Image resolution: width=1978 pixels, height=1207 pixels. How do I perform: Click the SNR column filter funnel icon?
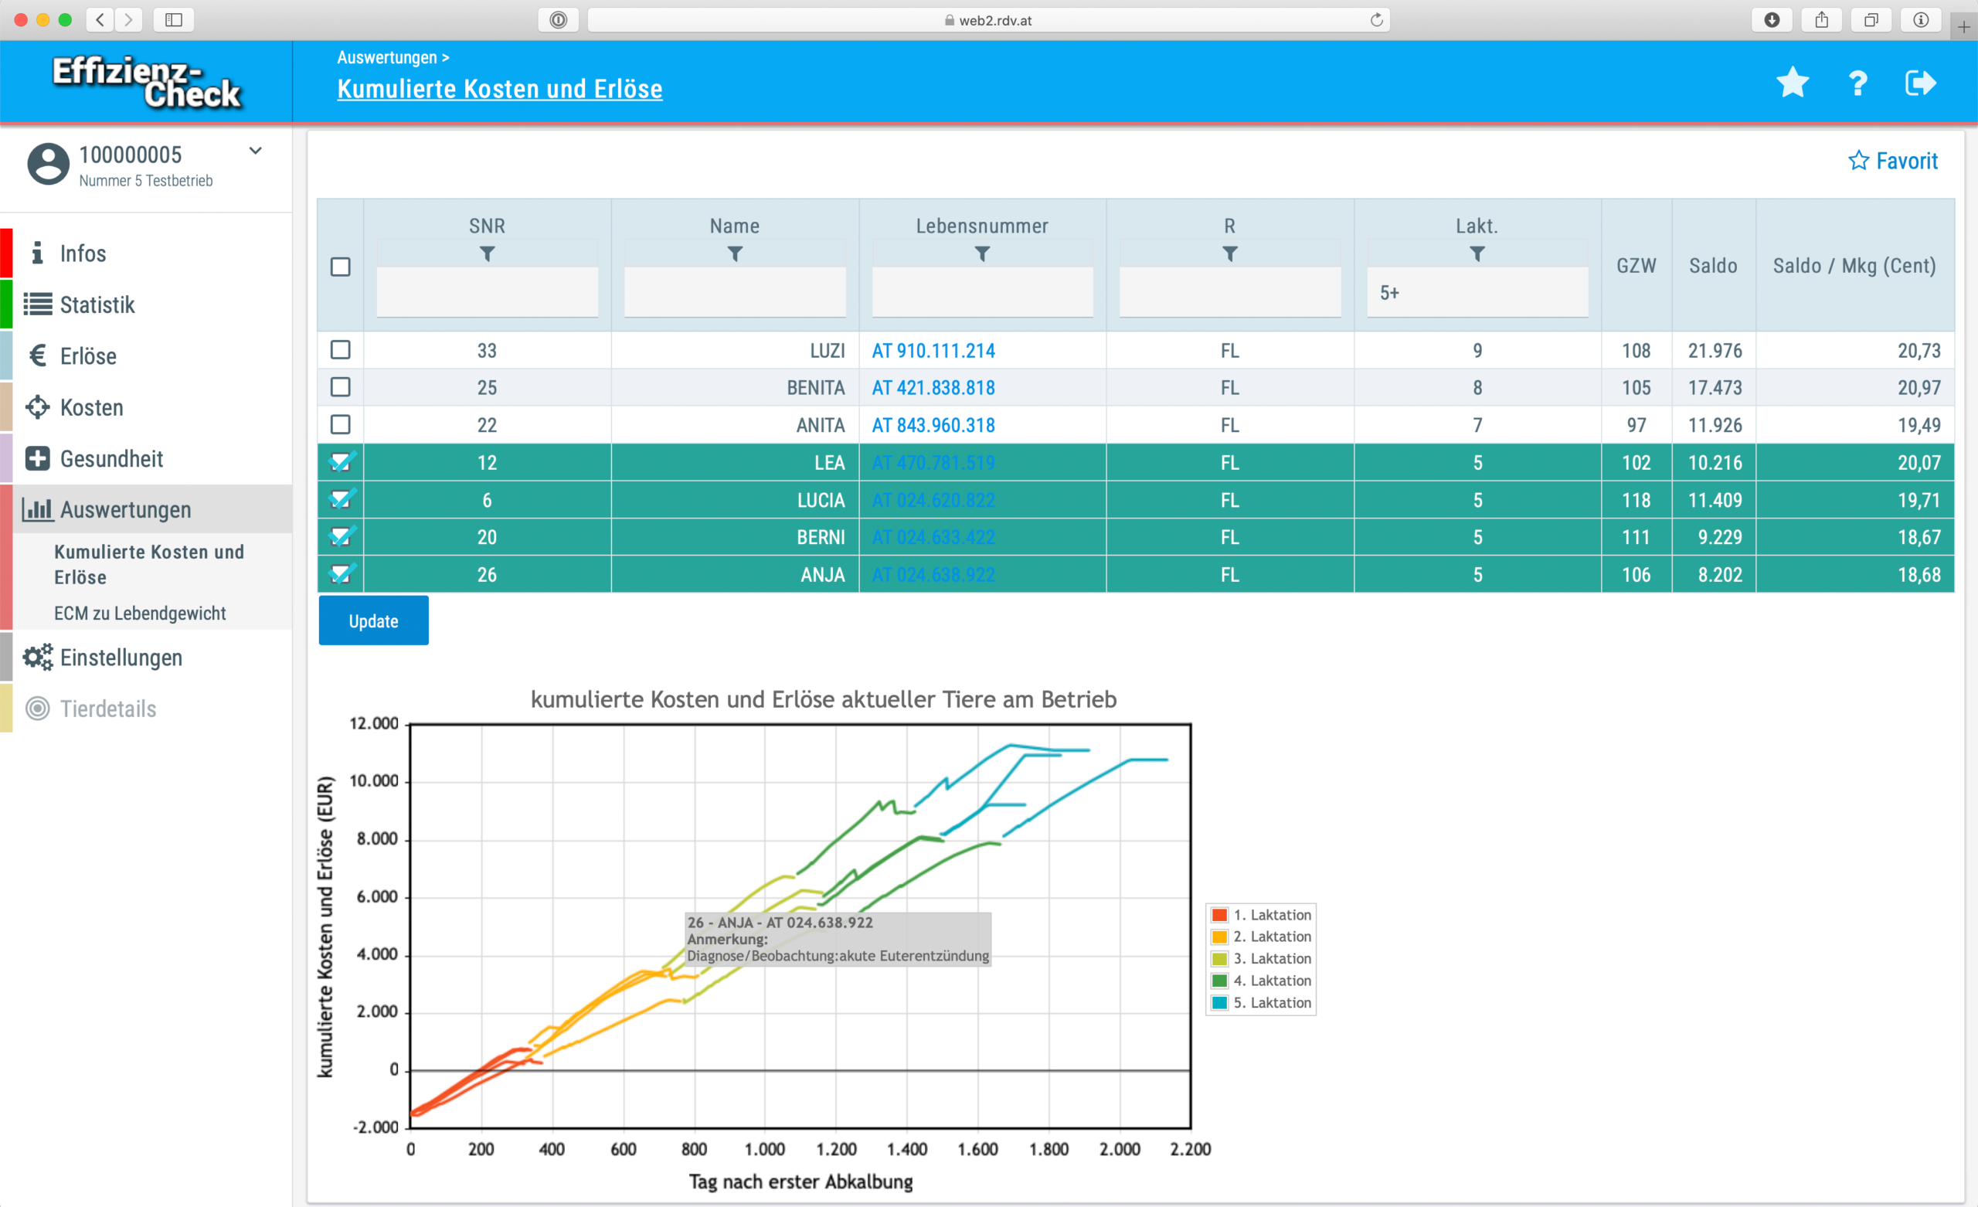point(487,253)
